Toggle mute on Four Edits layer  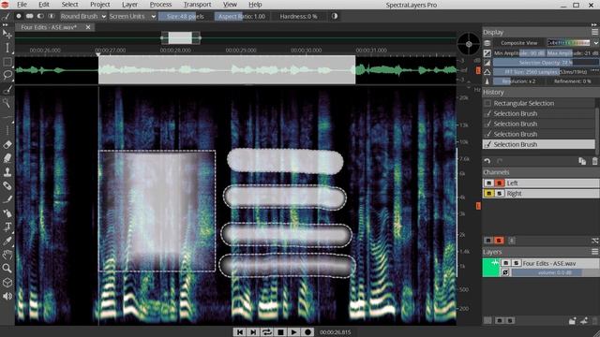pos(505,263)
